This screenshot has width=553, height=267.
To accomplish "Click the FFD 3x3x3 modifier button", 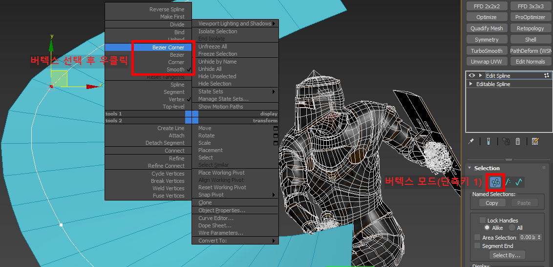I will pyautogui.click(x=531, y=6).
